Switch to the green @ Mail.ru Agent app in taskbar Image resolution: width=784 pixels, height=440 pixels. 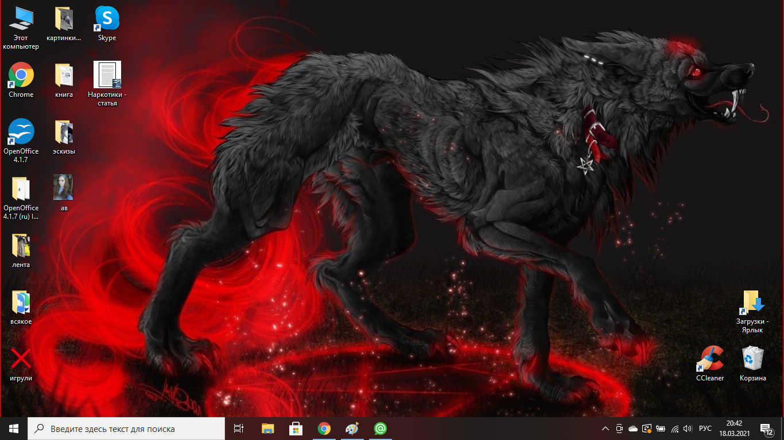[x=380, y=429]
